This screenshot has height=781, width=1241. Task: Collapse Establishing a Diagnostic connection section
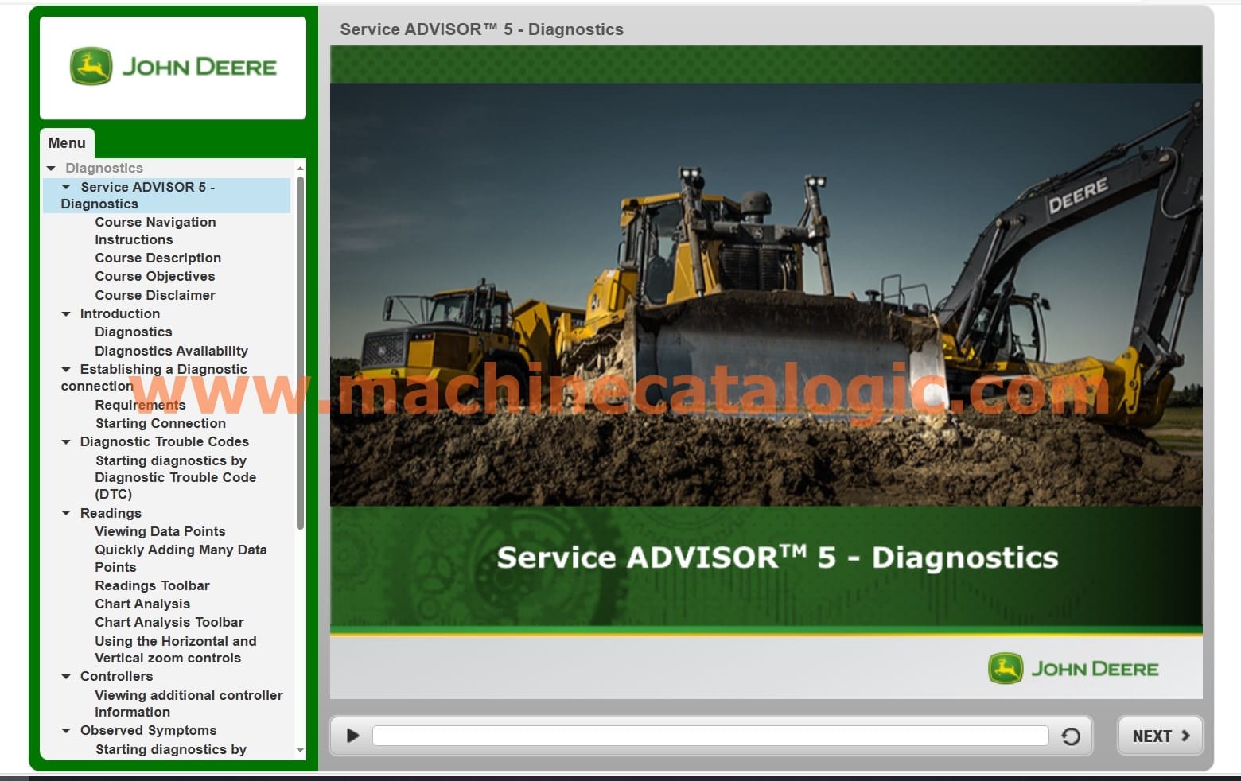point(66,370)
